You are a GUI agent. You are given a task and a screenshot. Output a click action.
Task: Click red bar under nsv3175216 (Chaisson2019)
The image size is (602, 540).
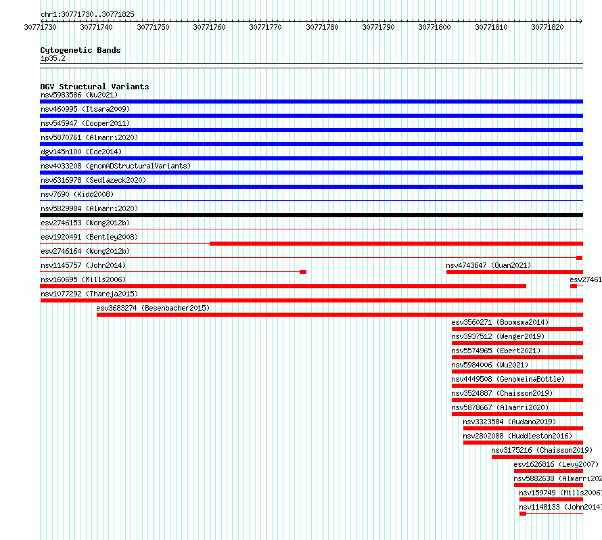(538, 457)
